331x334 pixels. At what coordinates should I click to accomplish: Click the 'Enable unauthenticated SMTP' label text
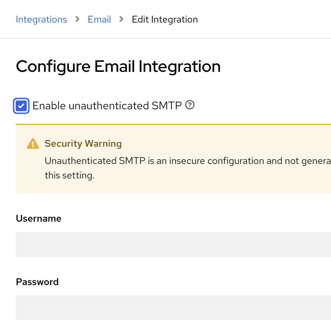pos(107,106)
